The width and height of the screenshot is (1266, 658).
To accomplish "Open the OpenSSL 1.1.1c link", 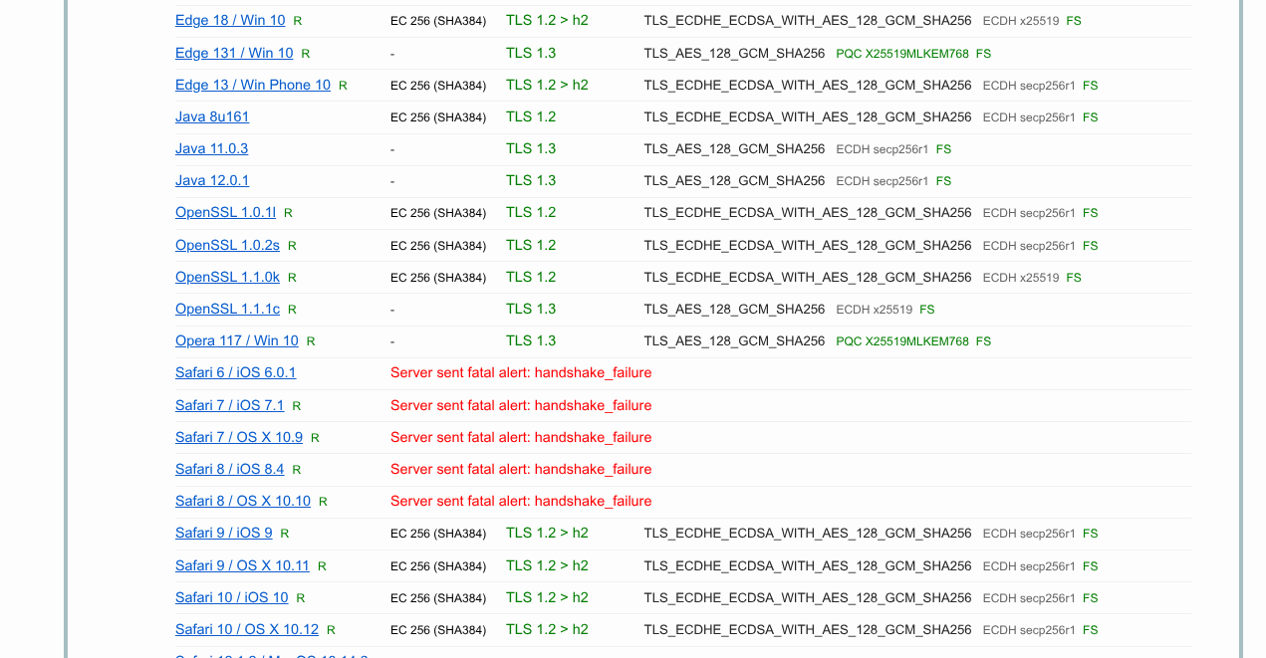I will pyautogui.click(x=227, y=309).
